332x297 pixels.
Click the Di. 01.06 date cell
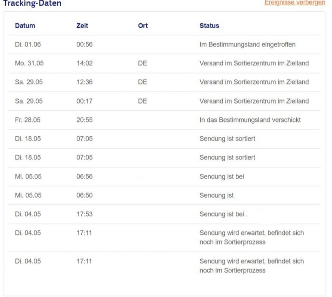[28, 45]
